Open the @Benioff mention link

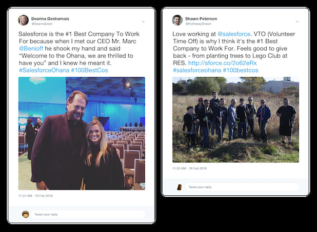pos(31,48)
